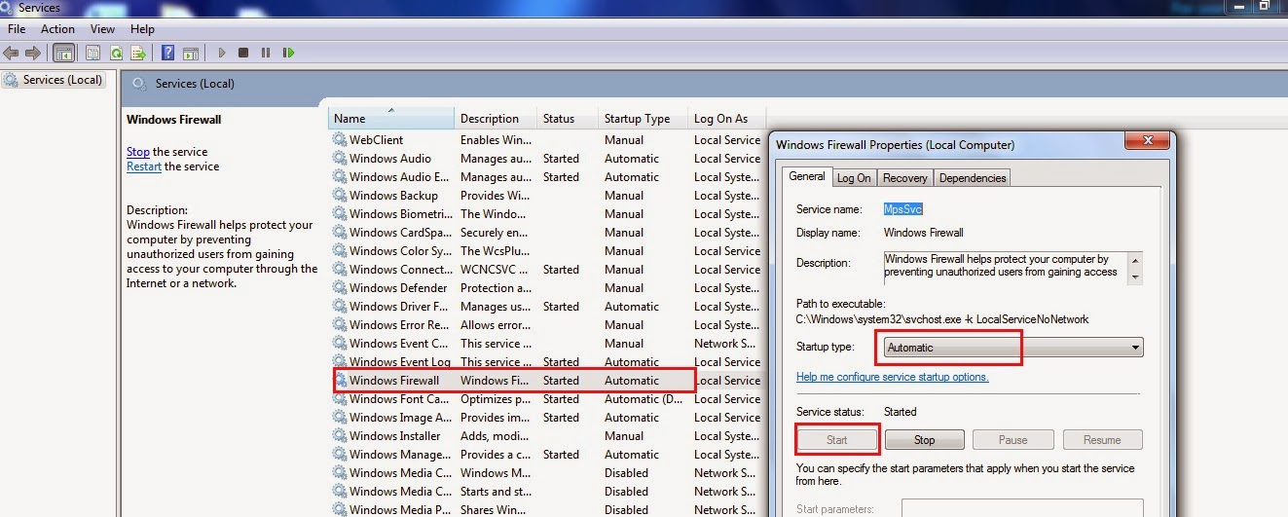
Task: Sort by the Log On As column header
Action: 726,119
